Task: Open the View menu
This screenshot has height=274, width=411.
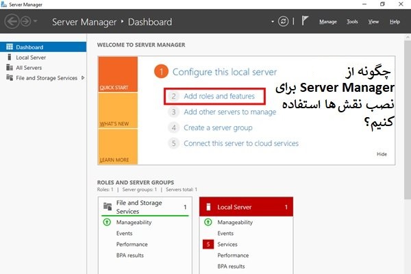Action: (x=373, y=22)
